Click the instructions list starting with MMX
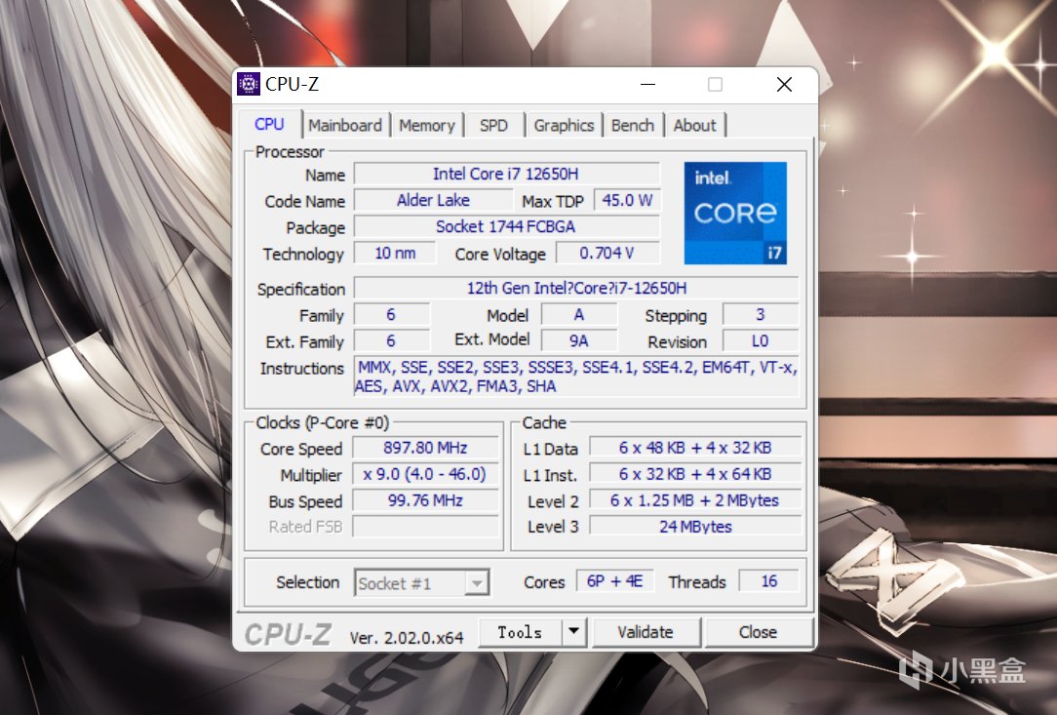 pos(576,377)
